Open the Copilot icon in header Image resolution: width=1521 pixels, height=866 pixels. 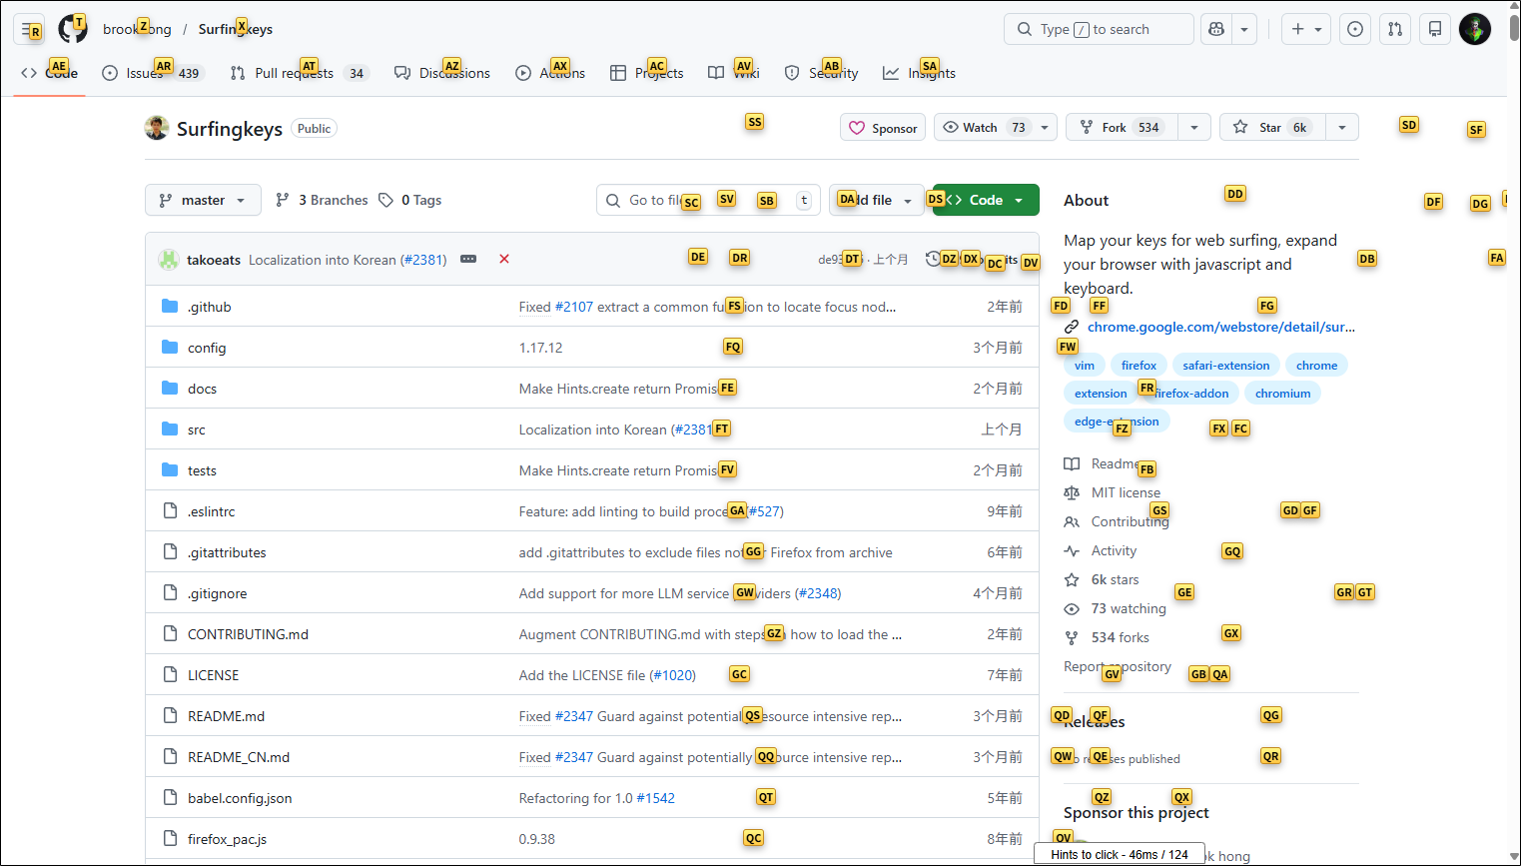[1216, 30]
